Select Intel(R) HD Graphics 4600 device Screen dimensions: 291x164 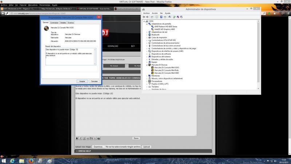tap(165, 30)
